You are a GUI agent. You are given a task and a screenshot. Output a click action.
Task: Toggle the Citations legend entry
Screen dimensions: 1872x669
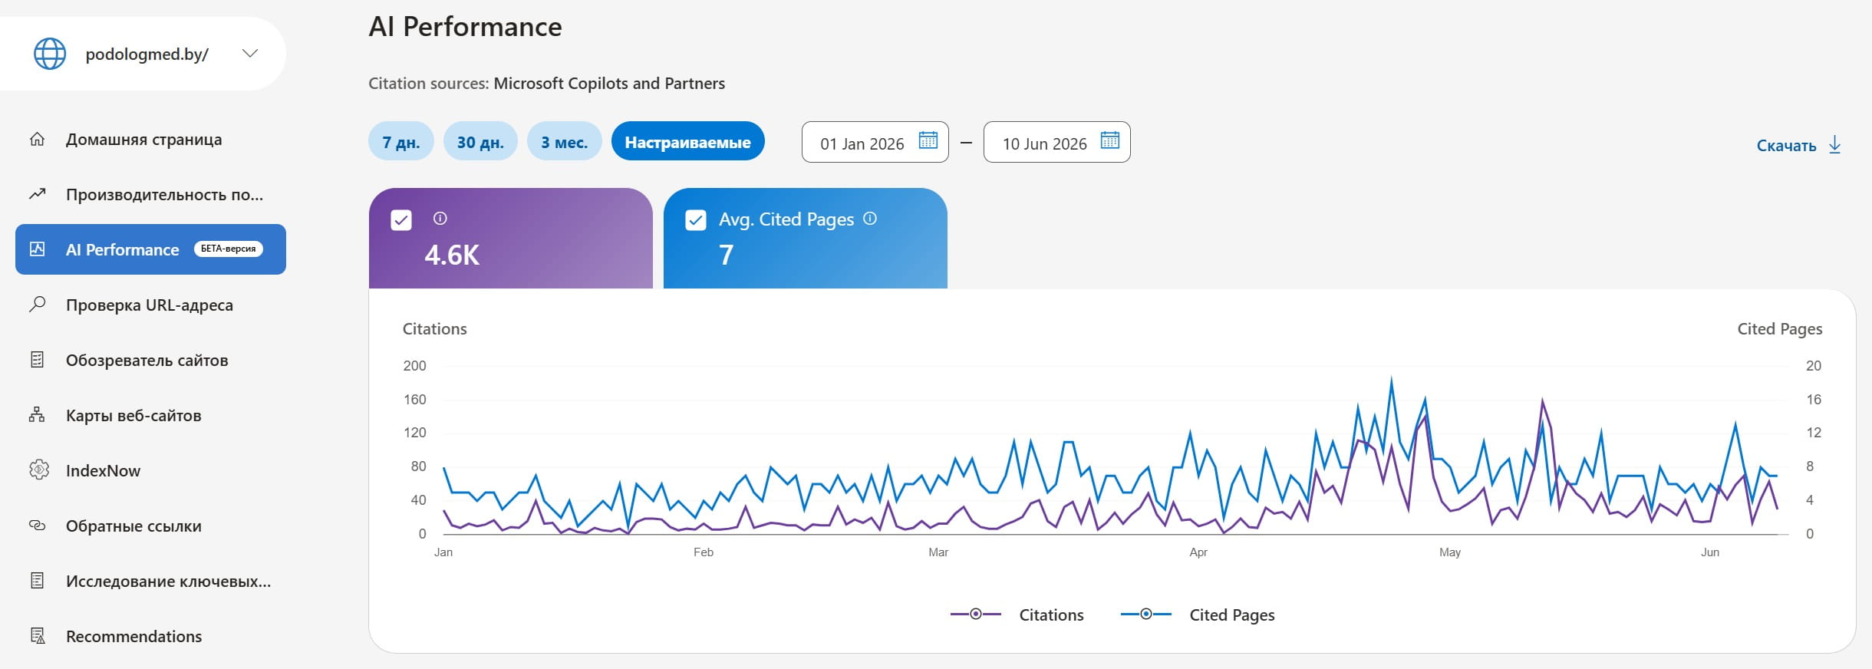1017,615
